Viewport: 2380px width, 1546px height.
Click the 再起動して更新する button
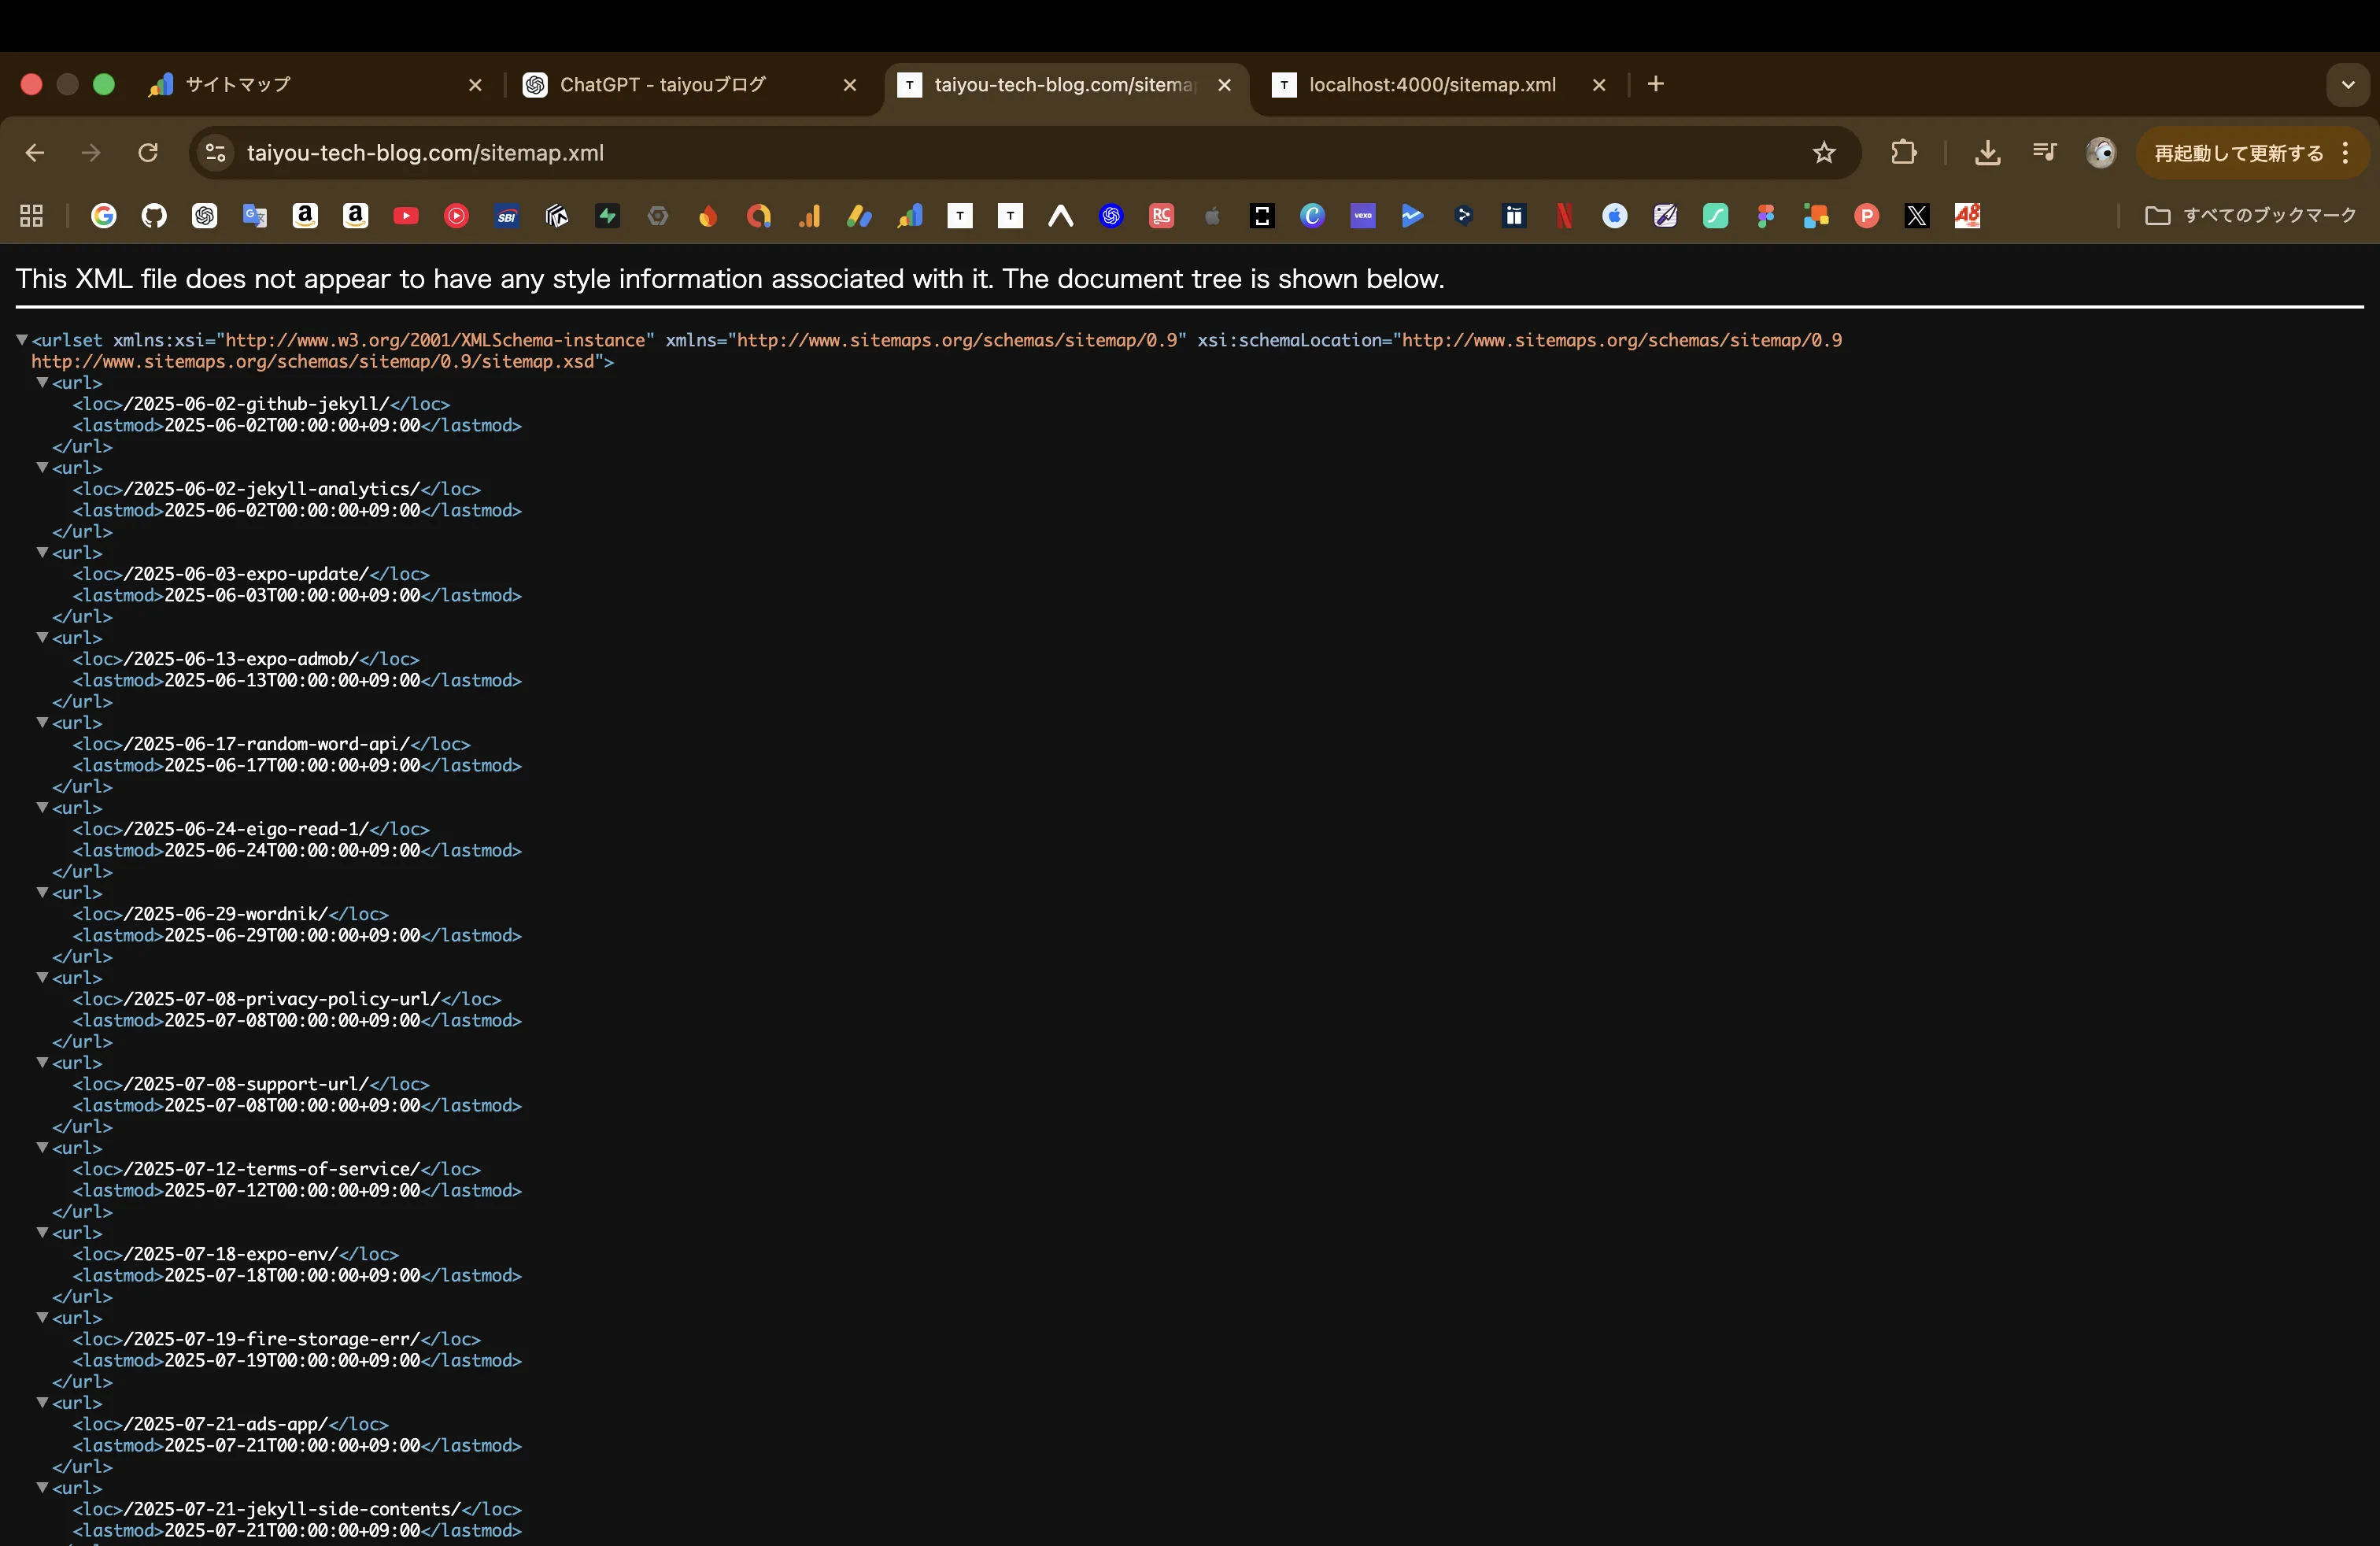2240,152
